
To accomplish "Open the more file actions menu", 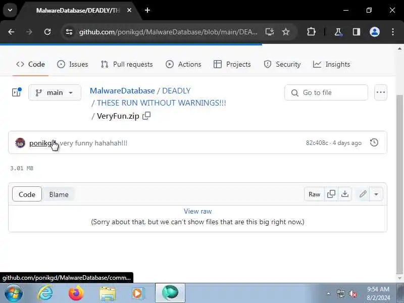I will (x=381, y=92).
